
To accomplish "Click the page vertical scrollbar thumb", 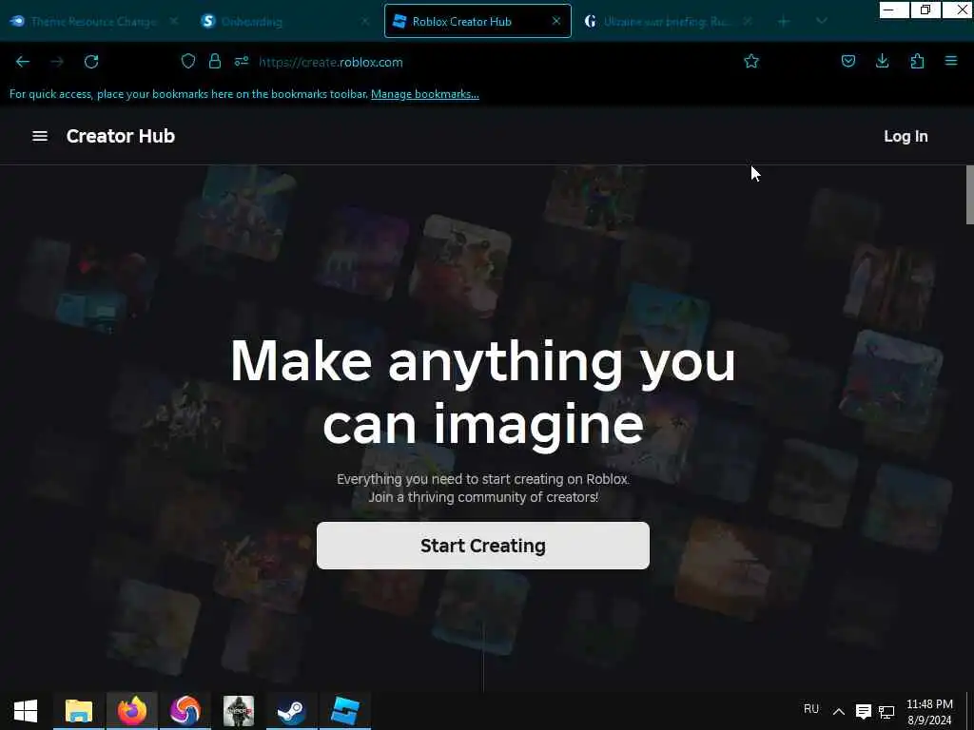I will pyautogui.click(x=969, y=194).
